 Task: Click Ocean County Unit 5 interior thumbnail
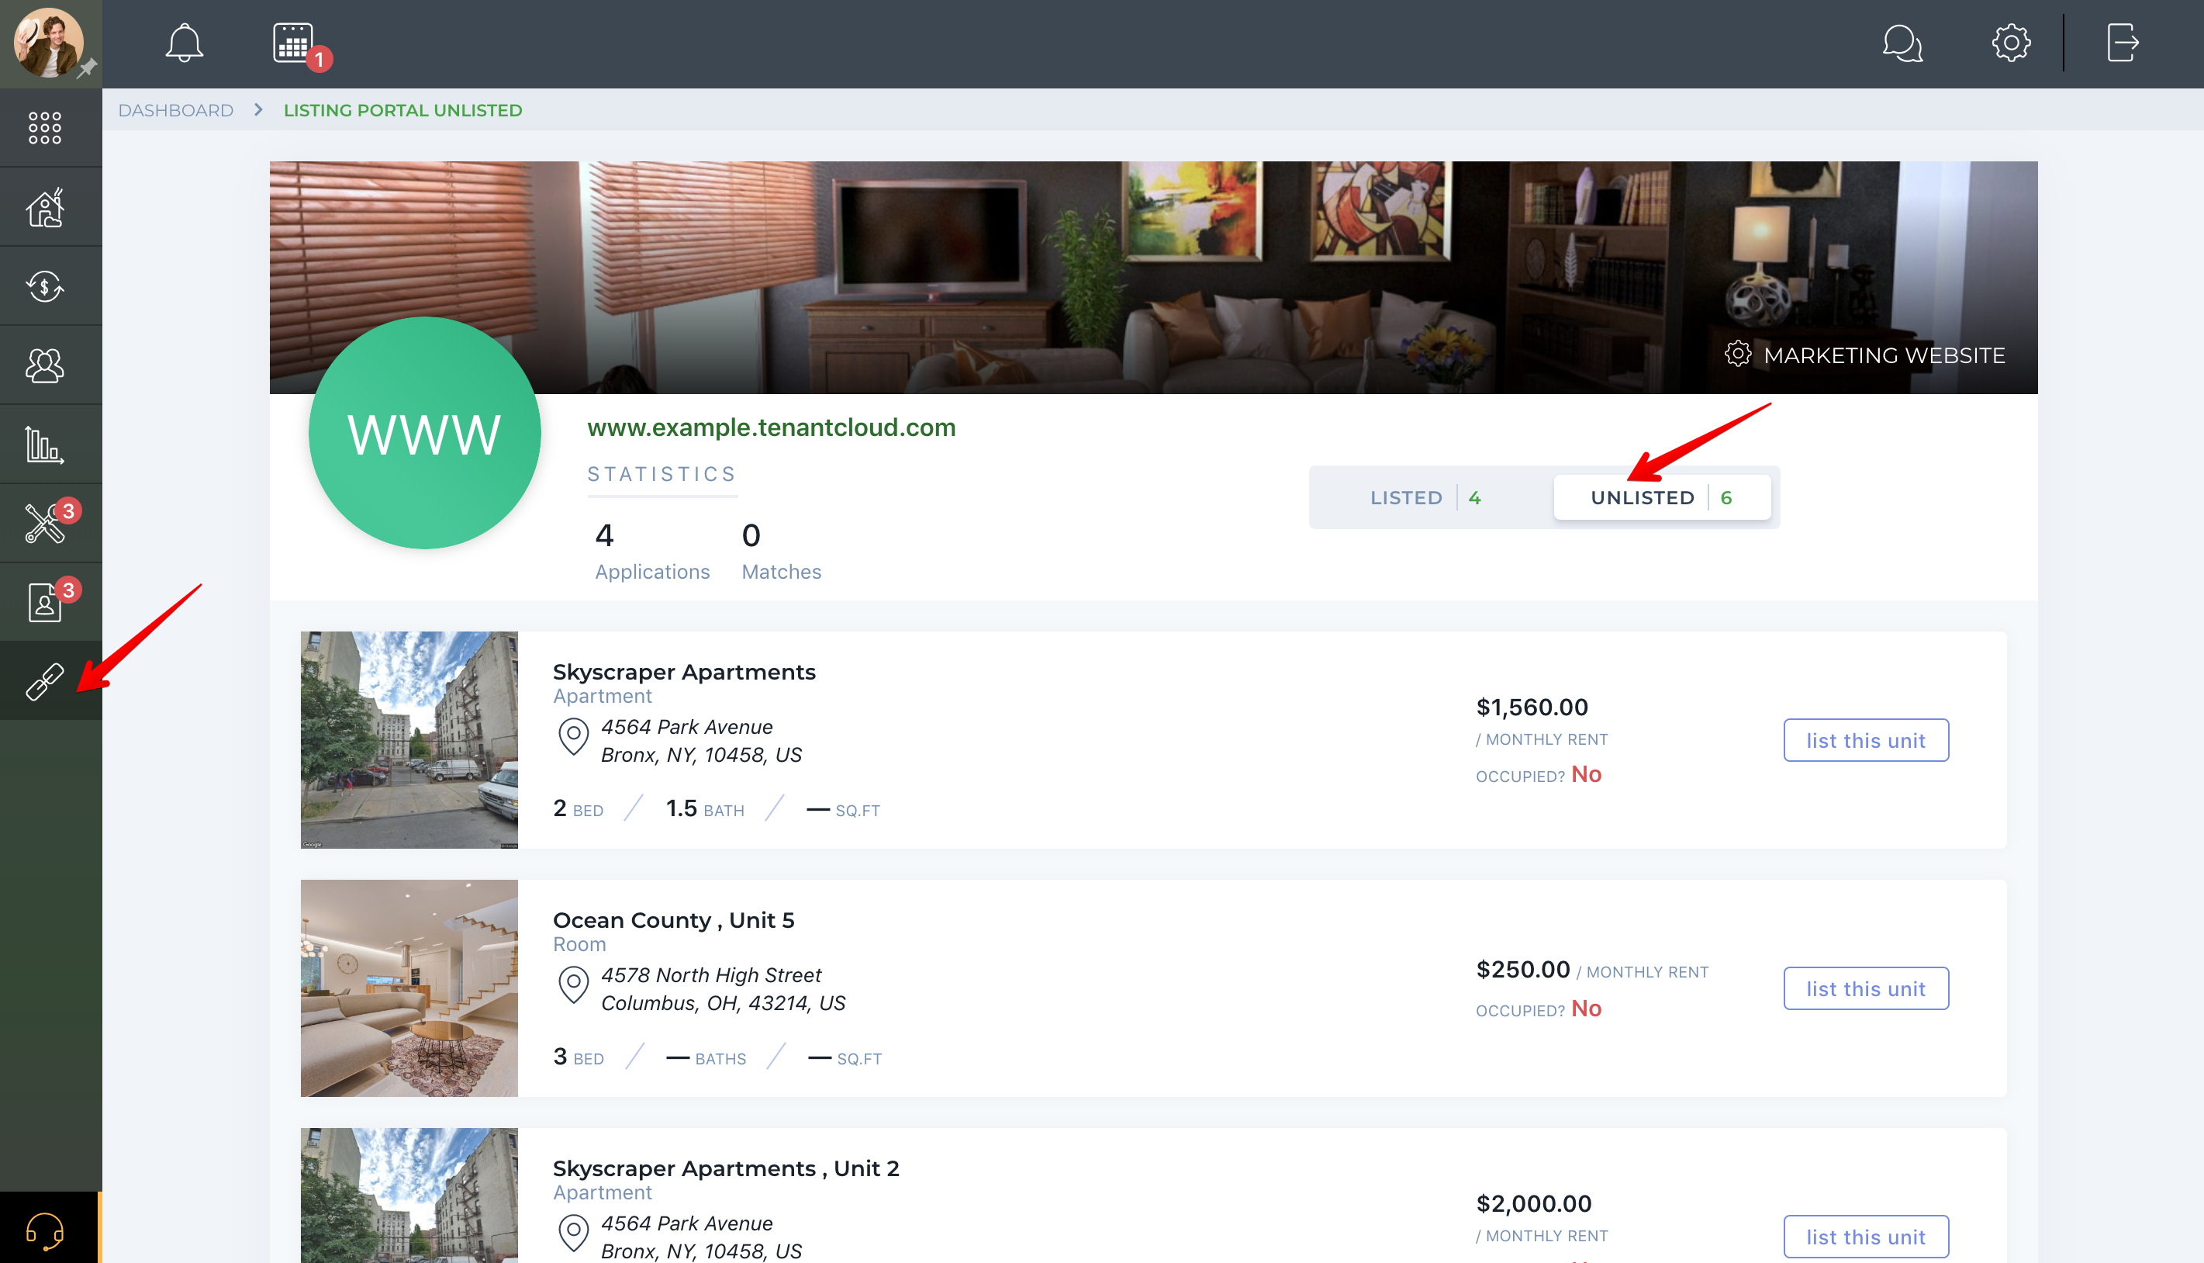[x=409, y=988]
